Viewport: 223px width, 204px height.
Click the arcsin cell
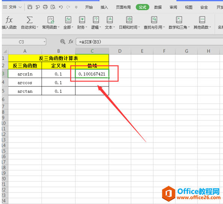25,74
